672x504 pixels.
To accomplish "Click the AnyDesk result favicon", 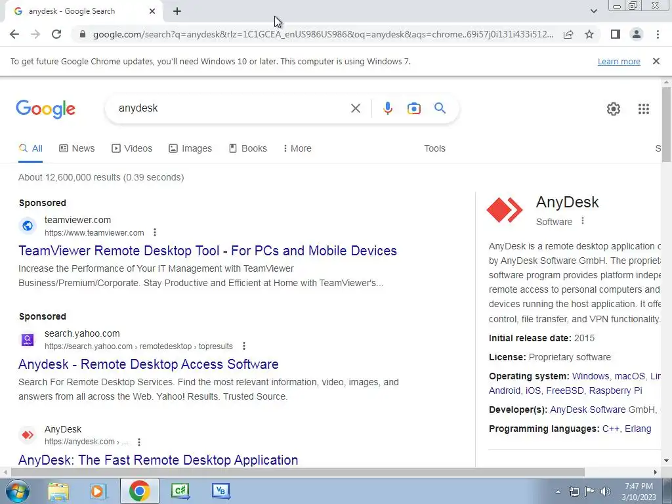I will pos(28,435).
